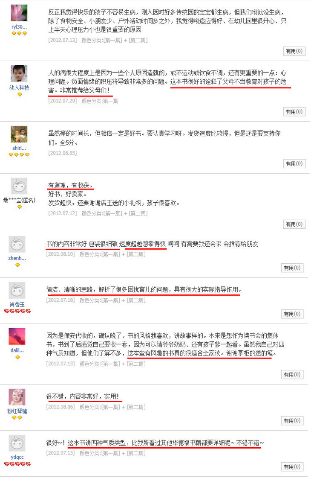Screen dimensions: 311x478
Task: Open username link ryl30...
Action: pos(19,27)
